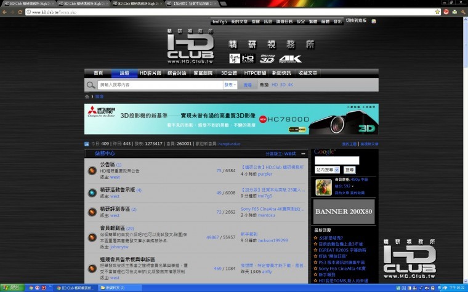Click 登出 to log out

(337, 22)
